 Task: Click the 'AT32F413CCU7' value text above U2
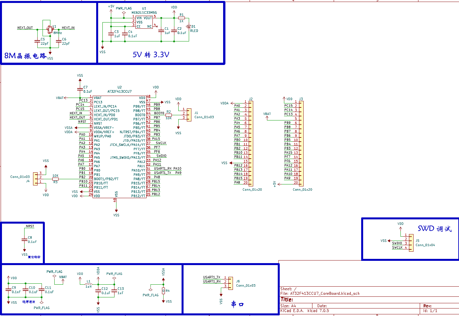(119, 91)
